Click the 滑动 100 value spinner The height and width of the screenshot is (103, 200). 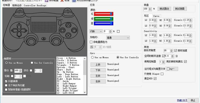point(18,71)
